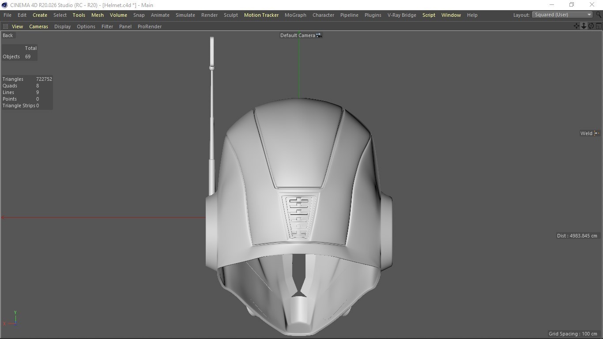Click the Default Camera icon

319,35
